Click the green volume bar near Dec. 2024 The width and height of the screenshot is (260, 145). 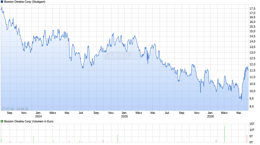coord(117,139)
